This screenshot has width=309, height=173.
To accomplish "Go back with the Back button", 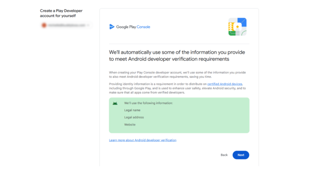I will click(x=224, y=155).
